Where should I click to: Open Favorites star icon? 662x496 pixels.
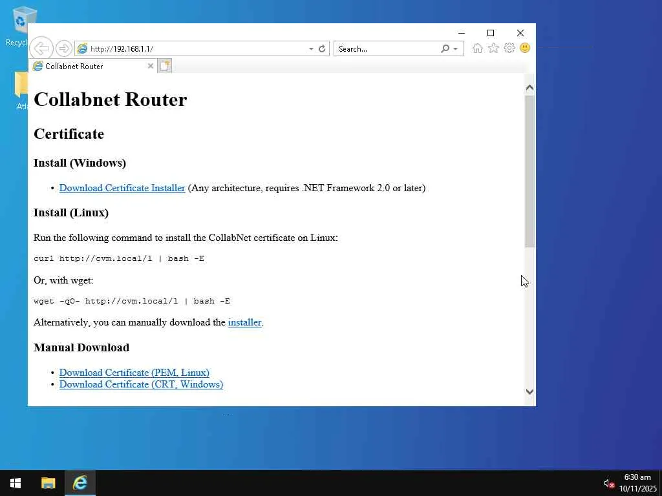click(x=493, y=48)
